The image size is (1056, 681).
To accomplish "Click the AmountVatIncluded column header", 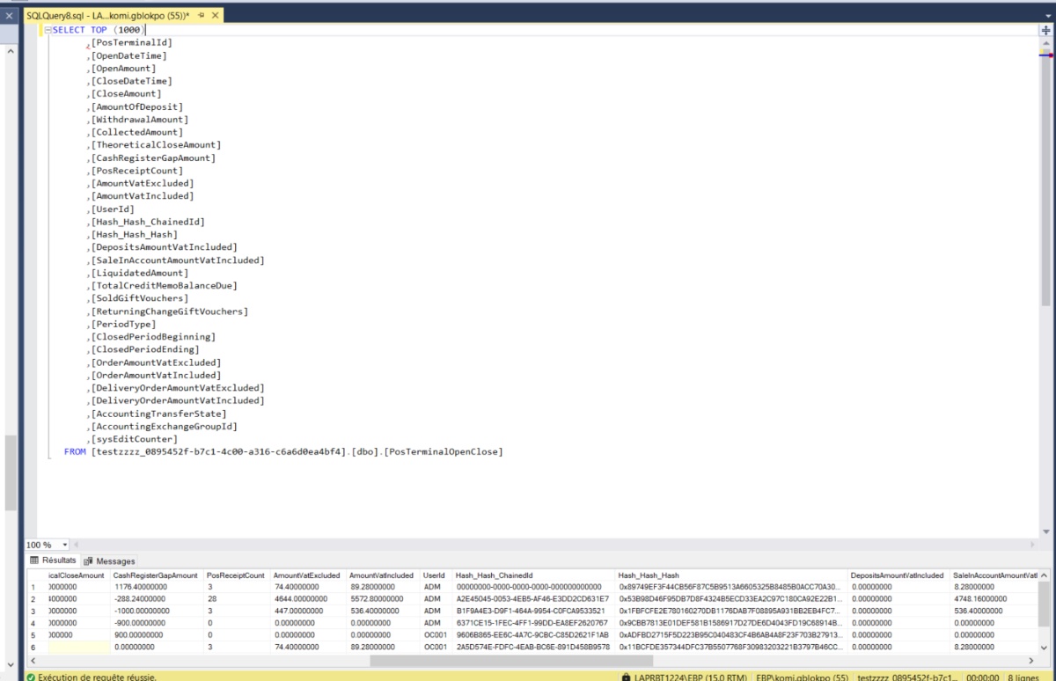I will (x=381, y=575).
